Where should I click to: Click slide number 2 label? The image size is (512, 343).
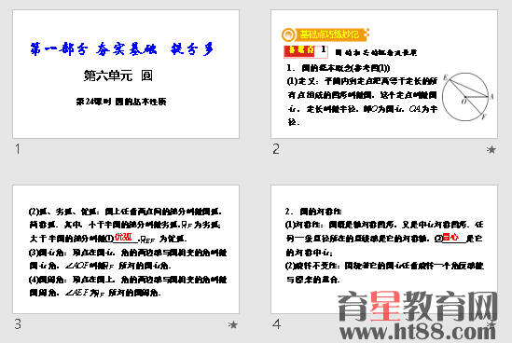coord(276,149)
